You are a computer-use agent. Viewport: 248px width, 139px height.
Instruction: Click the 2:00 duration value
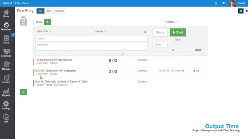(x=113, y=71)
